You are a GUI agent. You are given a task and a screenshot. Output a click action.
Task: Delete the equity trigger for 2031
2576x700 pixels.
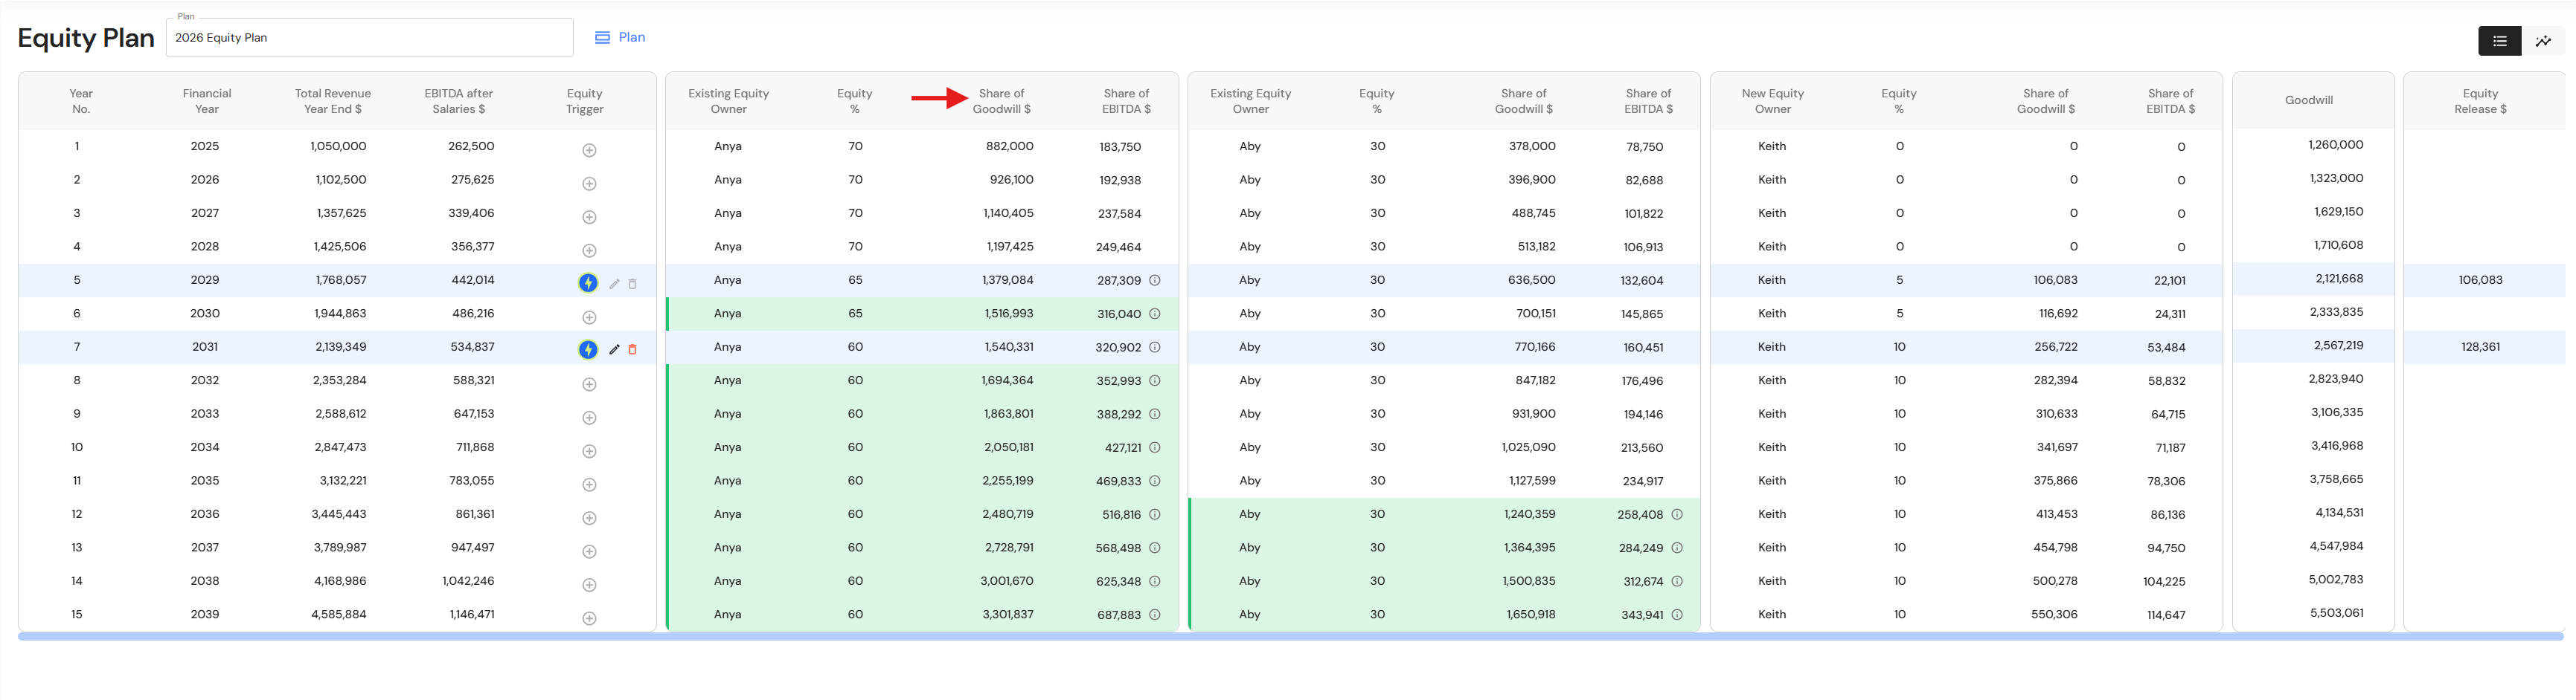[x=632, y=349]
